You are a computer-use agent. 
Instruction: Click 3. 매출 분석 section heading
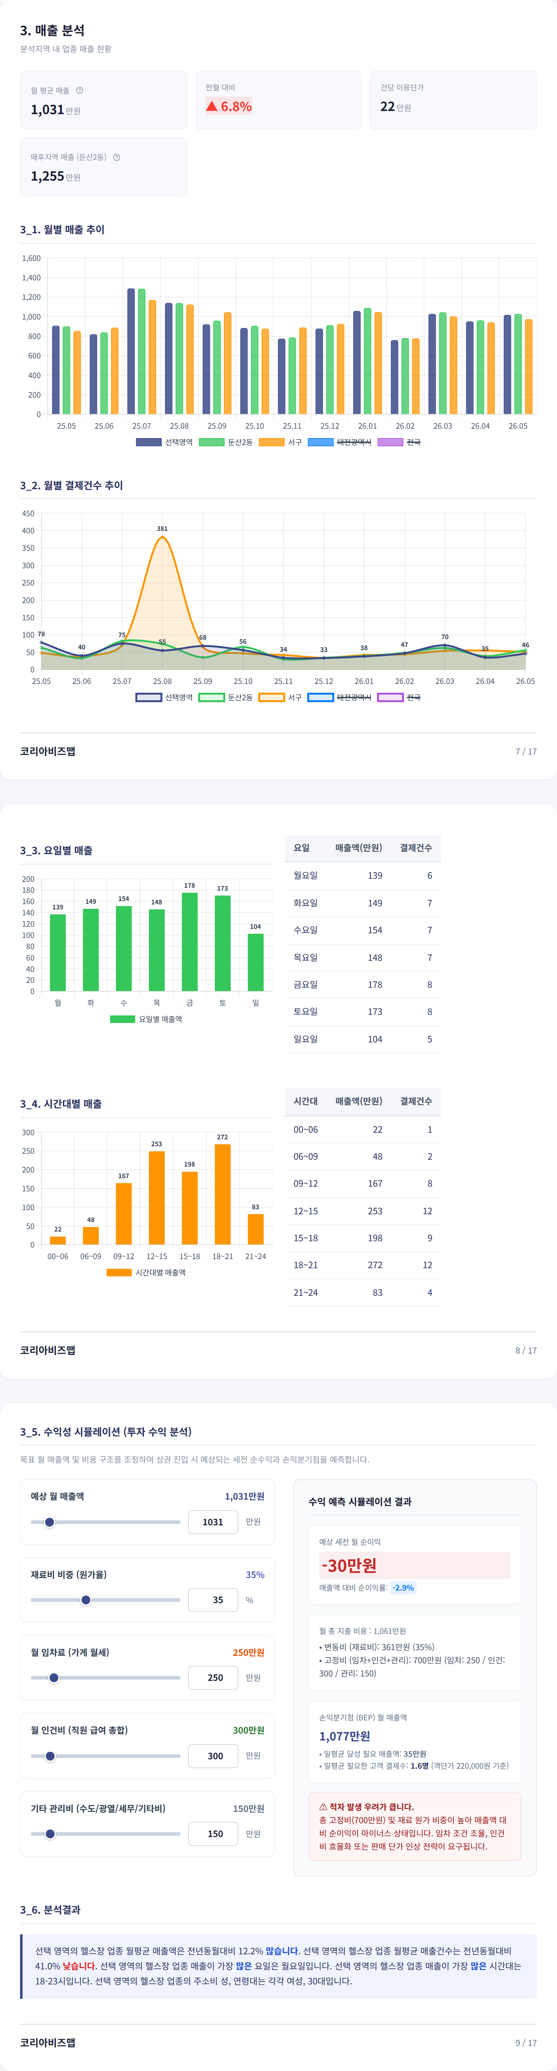coord(52,30)
